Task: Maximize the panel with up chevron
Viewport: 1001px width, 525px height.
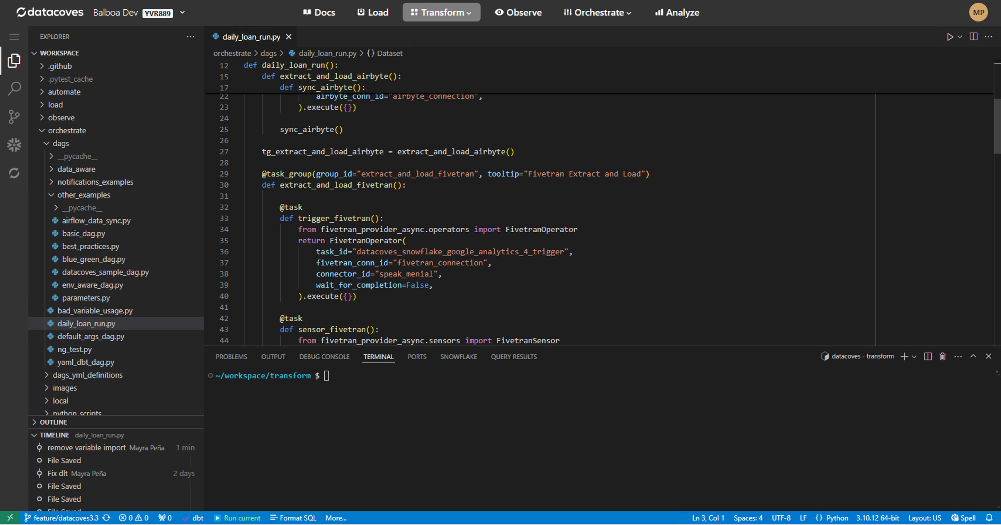Action: coord(973,356)
